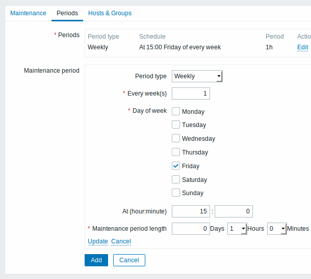
Task: Select the Thursday checkbox
Action: point(176,152)
